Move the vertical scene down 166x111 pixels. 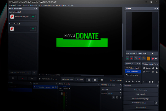pos(139,82)
